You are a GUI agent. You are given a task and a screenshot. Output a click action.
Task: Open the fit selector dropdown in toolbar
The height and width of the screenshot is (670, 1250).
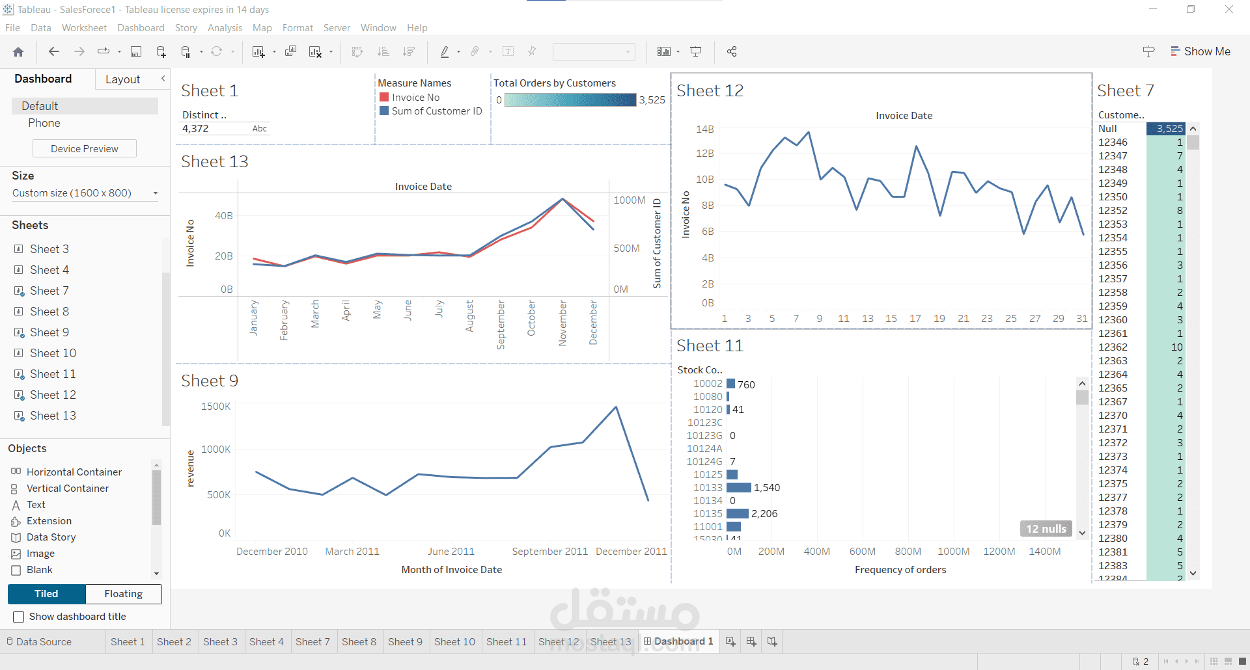594,52
